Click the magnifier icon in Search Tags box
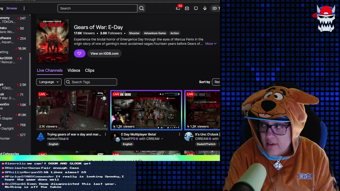Viewport: 340px width, 191px height. pos(68,82)
